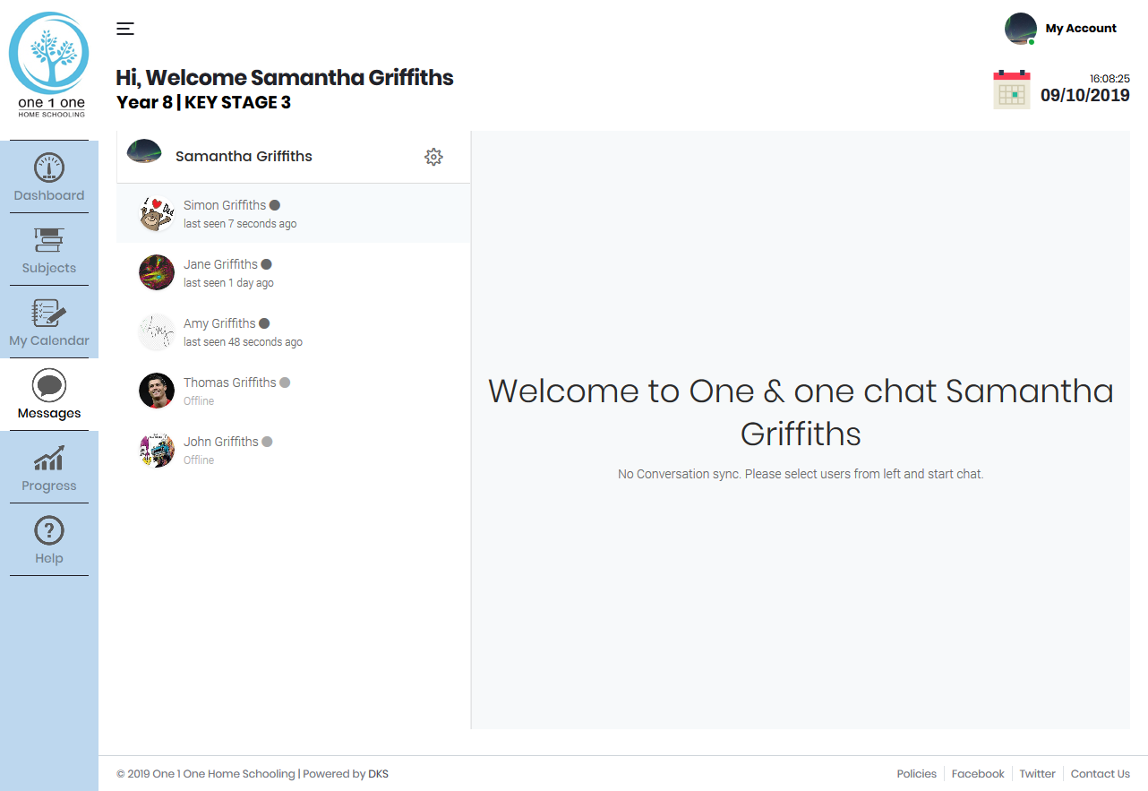Open the Dashboard gauge icon

pyautogui.click(x=49, y=168)
